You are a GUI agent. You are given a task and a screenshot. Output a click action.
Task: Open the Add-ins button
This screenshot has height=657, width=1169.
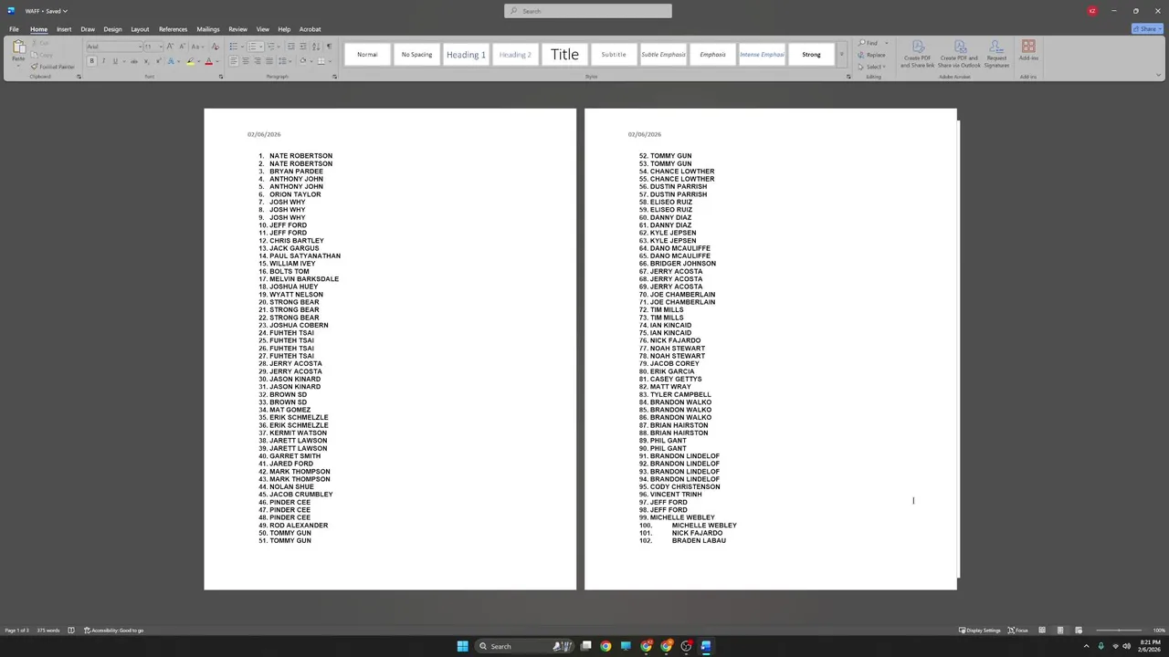point(1028,51)
